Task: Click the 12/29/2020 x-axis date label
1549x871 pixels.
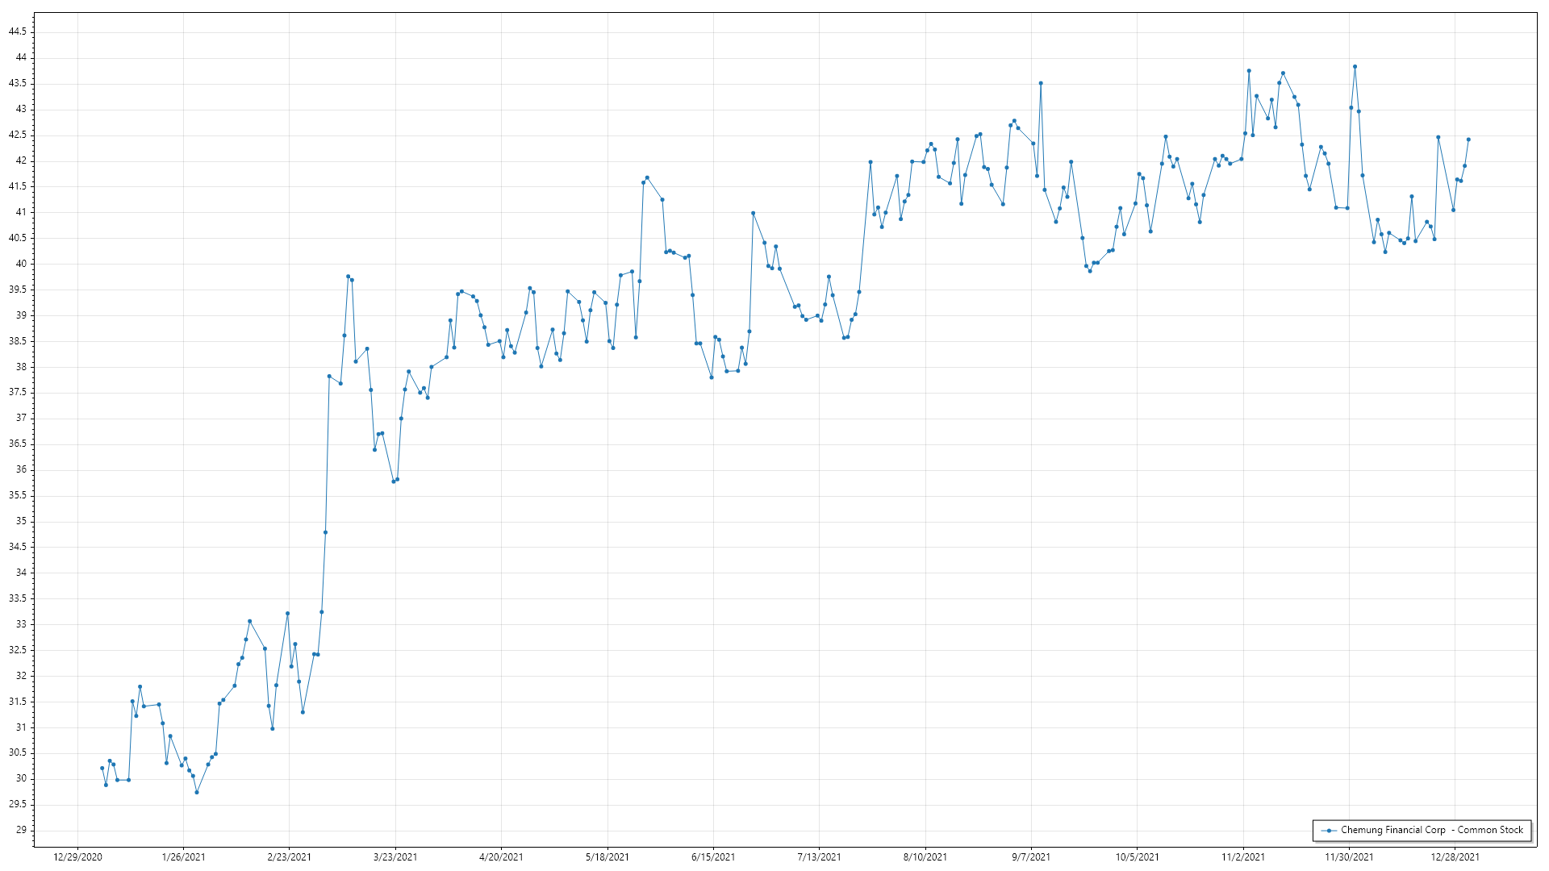Action: [77, 856]
